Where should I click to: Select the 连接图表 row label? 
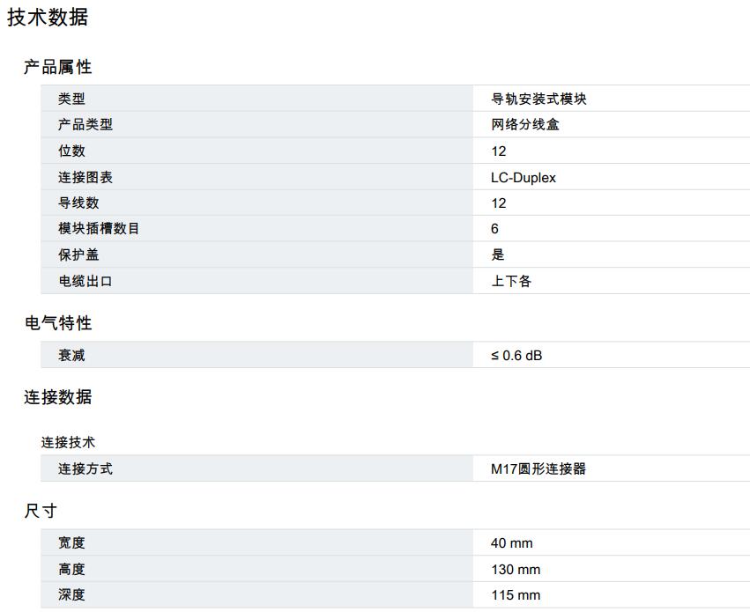[85, 177]
